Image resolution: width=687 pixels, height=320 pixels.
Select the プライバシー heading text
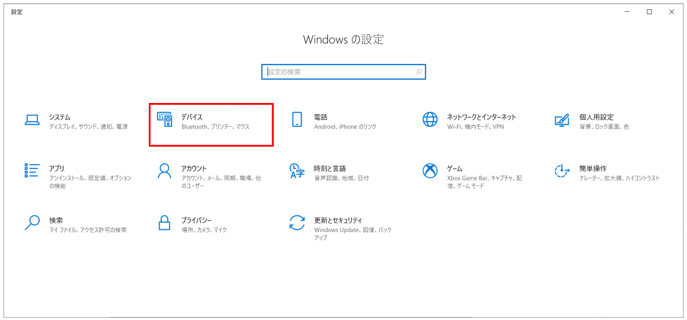point(196,219)
